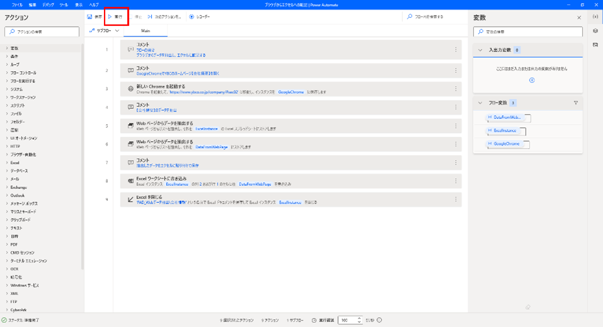Open the 表示 menu

(79, 4)
